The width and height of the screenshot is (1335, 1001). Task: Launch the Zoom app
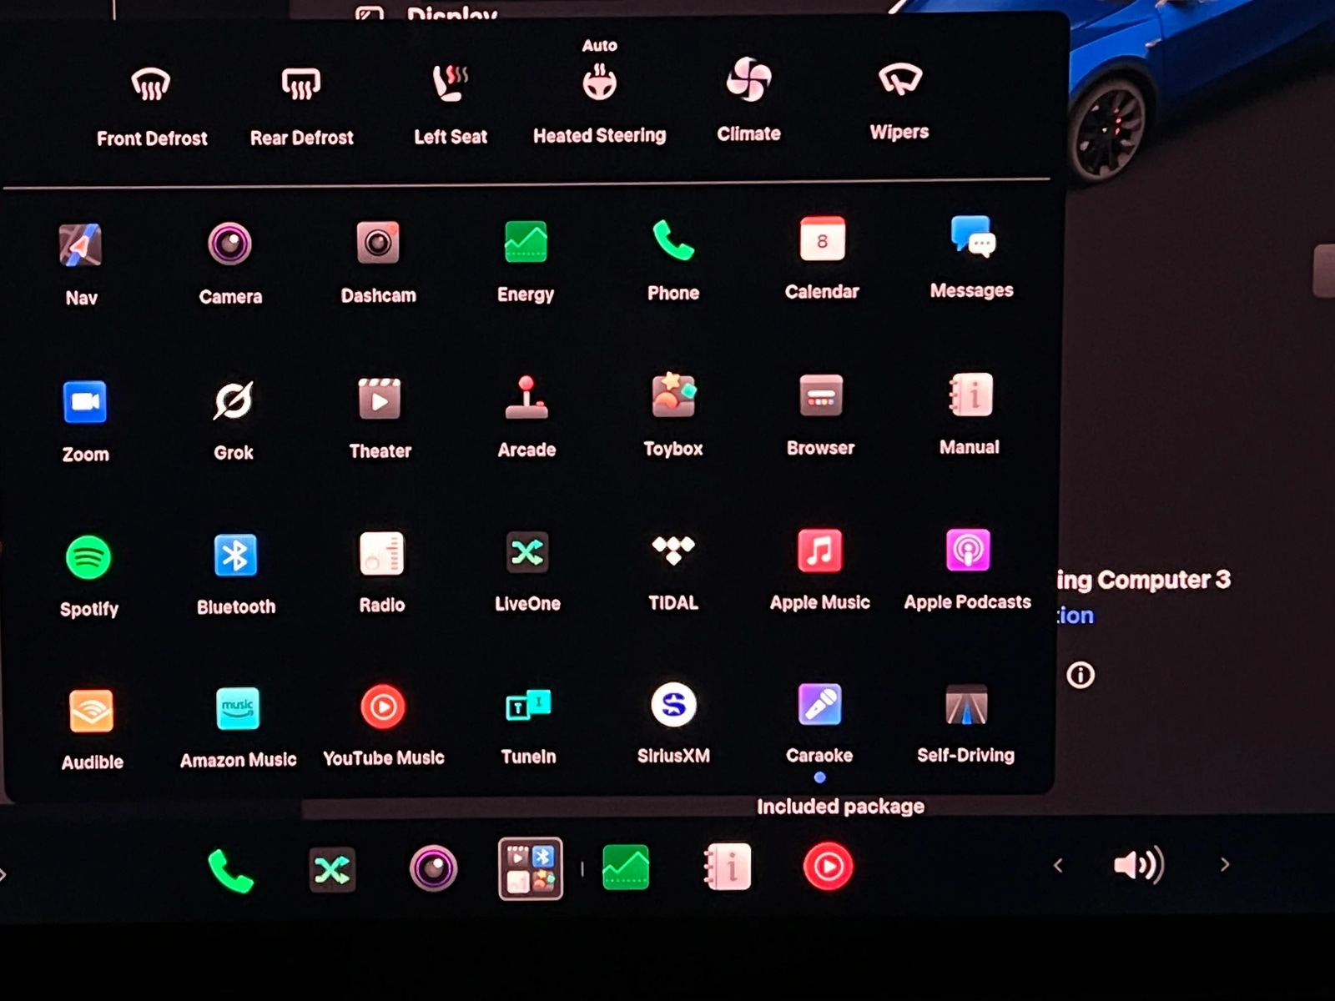[x=85, y=402]
